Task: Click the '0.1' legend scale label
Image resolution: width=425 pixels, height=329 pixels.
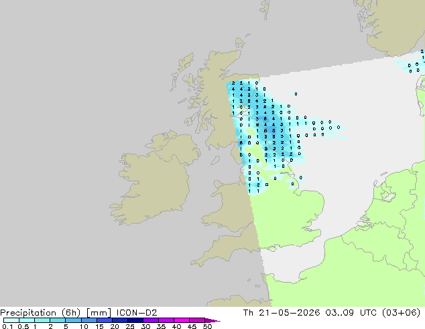Action: [7, 326]
